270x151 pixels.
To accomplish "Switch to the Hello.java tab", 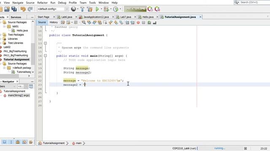I will coord(148,17).
